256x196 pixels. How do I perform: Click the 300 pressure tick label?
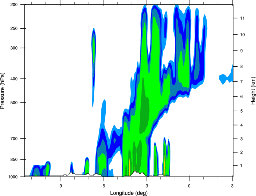click(14, 48)
